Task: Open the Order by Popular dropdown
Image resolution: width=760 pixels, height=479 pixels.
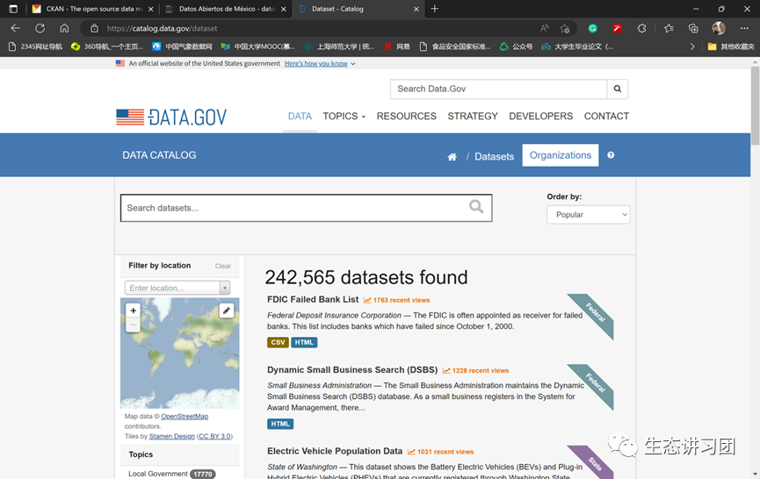Action: coord(589,215)
